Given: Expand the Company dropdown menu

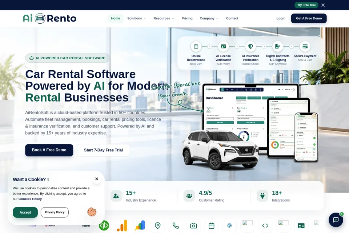Looking at the screenshot, I should click(209, 18).
